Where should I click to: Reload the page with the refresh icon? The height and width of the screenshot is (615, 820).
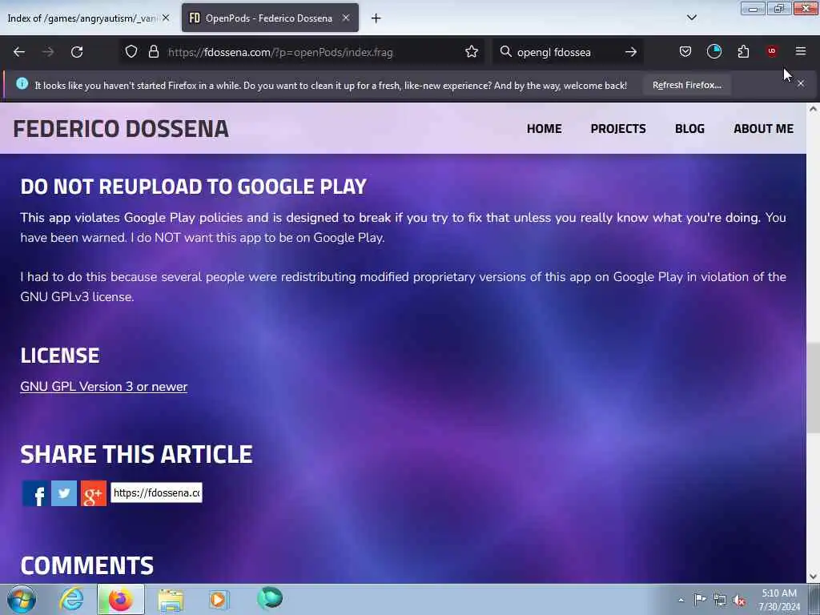(77, 52)
